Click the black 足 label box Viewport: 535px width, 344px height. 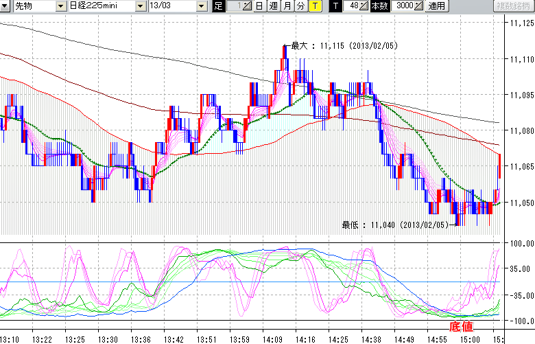coord(218,6)
